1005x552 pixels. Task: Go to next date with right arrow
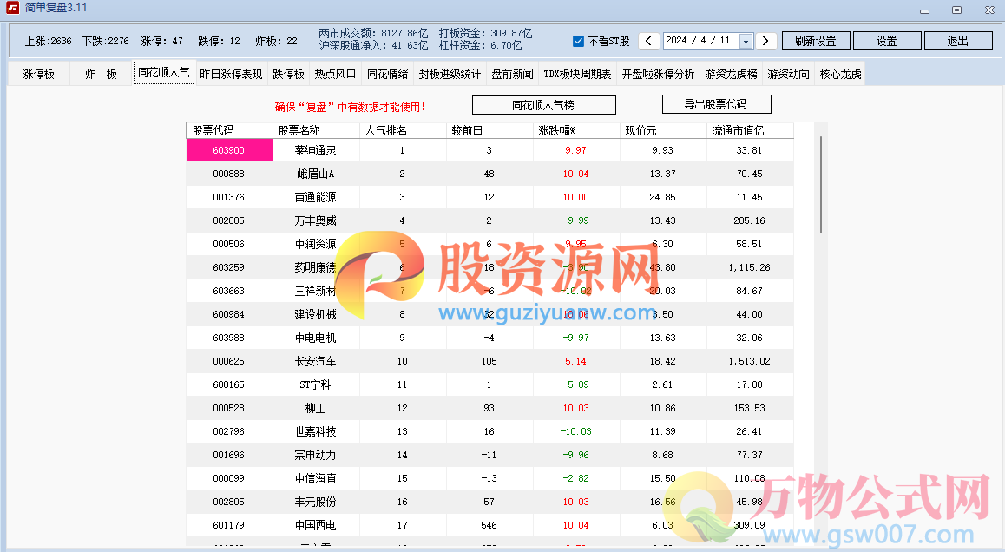coord(765,41)
